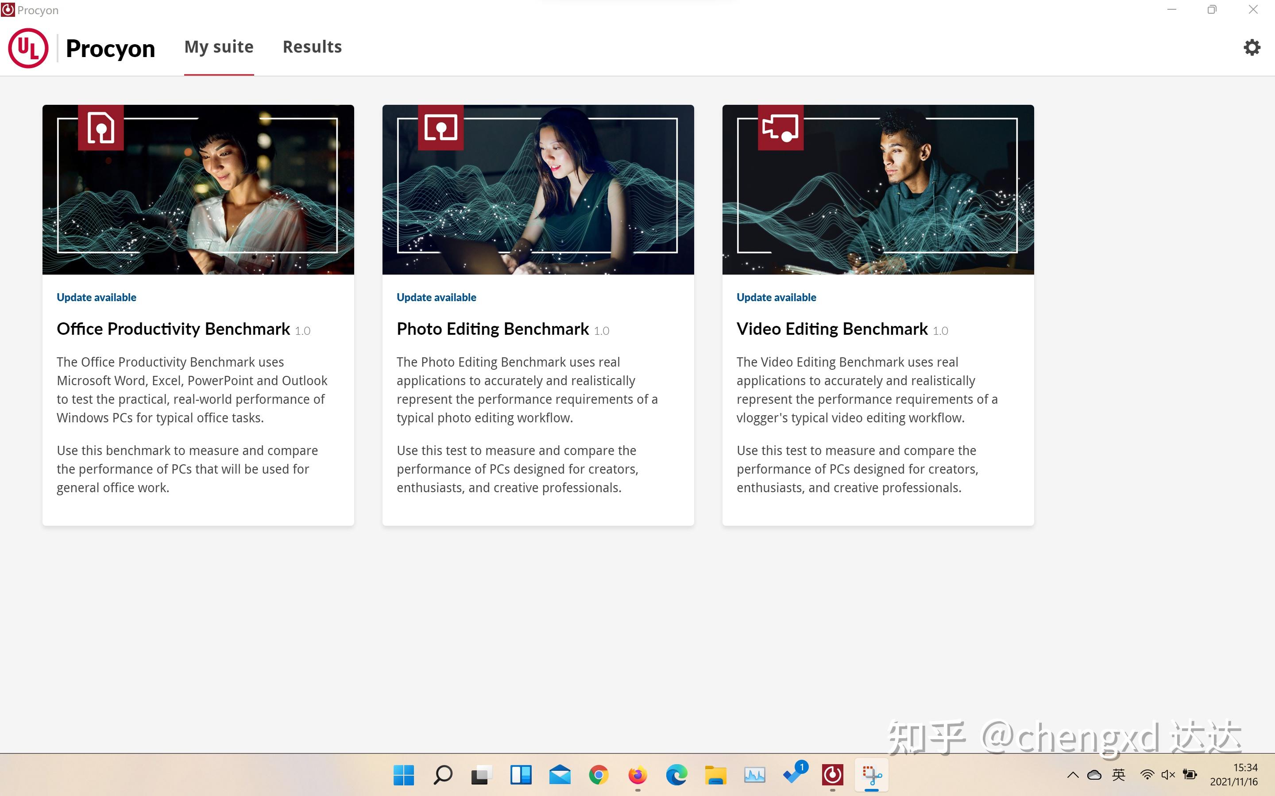Click the Video Editing badge icon
The image size is (1275, 796).
coord(780,127)
